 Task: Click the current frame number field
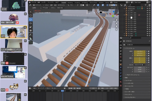(93, 88)
